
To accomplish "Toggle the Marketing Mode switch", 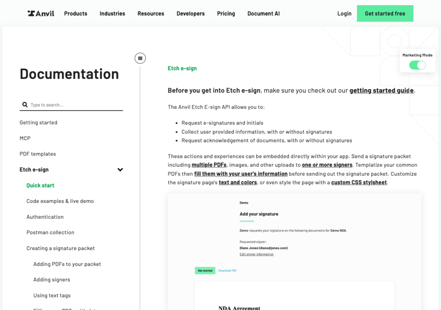I will pyautogui.click(x=417, y=65).
